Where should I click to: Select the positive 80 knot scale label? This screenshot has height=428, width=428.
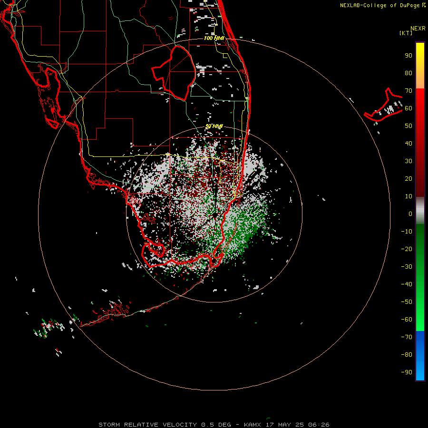point(409,73)
